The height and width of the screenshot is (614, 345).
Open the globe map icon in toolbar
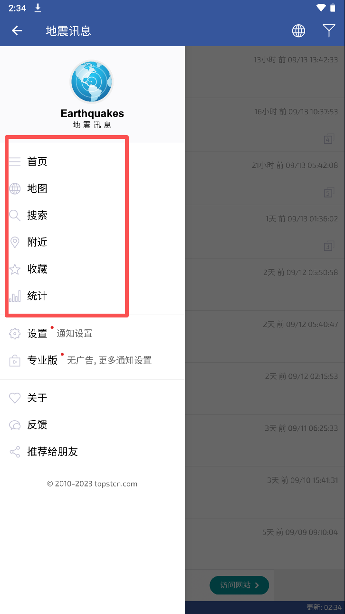(298, 31)
